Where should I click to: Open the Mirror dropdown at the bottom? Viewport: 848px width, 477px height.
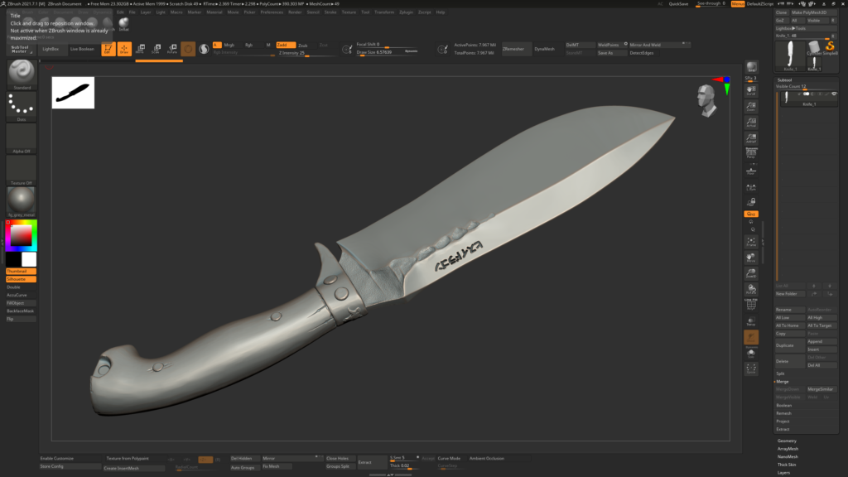pyautogui.click(x=269, y=459)
